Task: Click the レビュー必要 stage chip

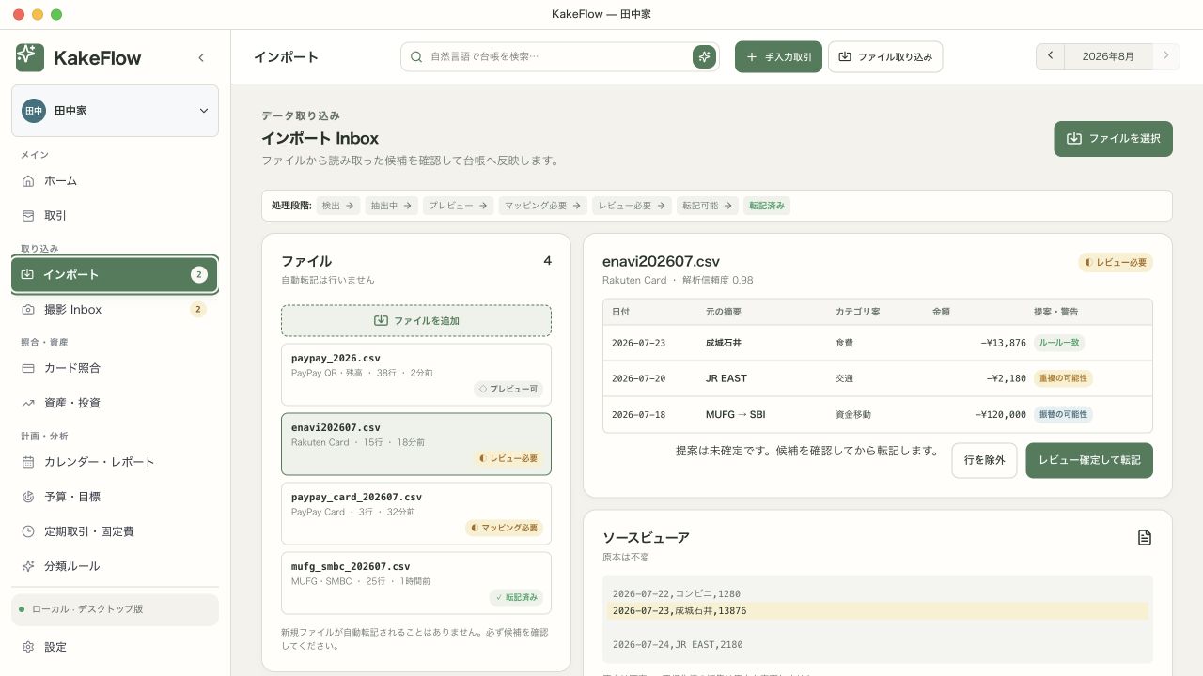Action: [x=632, y=205]
